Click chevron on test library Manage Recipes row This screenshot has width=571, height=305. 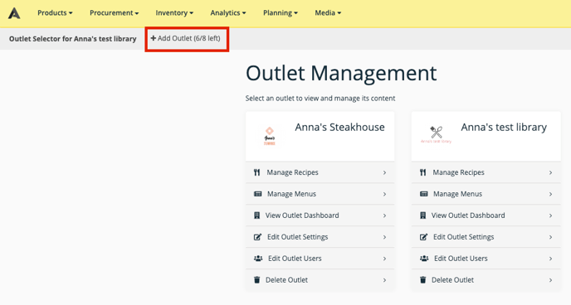[550, 172]
